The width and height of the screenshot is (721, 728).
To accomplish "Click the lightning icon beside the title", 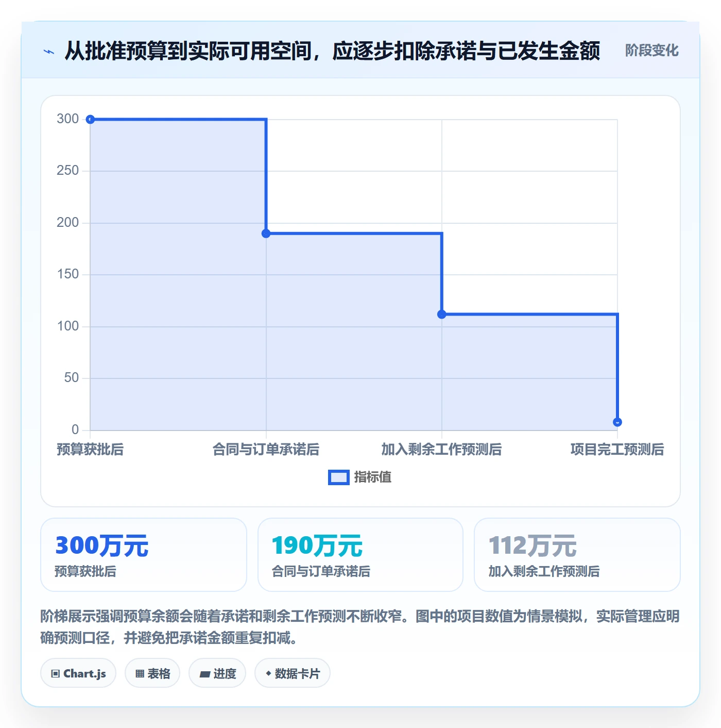I will [49, 52].
